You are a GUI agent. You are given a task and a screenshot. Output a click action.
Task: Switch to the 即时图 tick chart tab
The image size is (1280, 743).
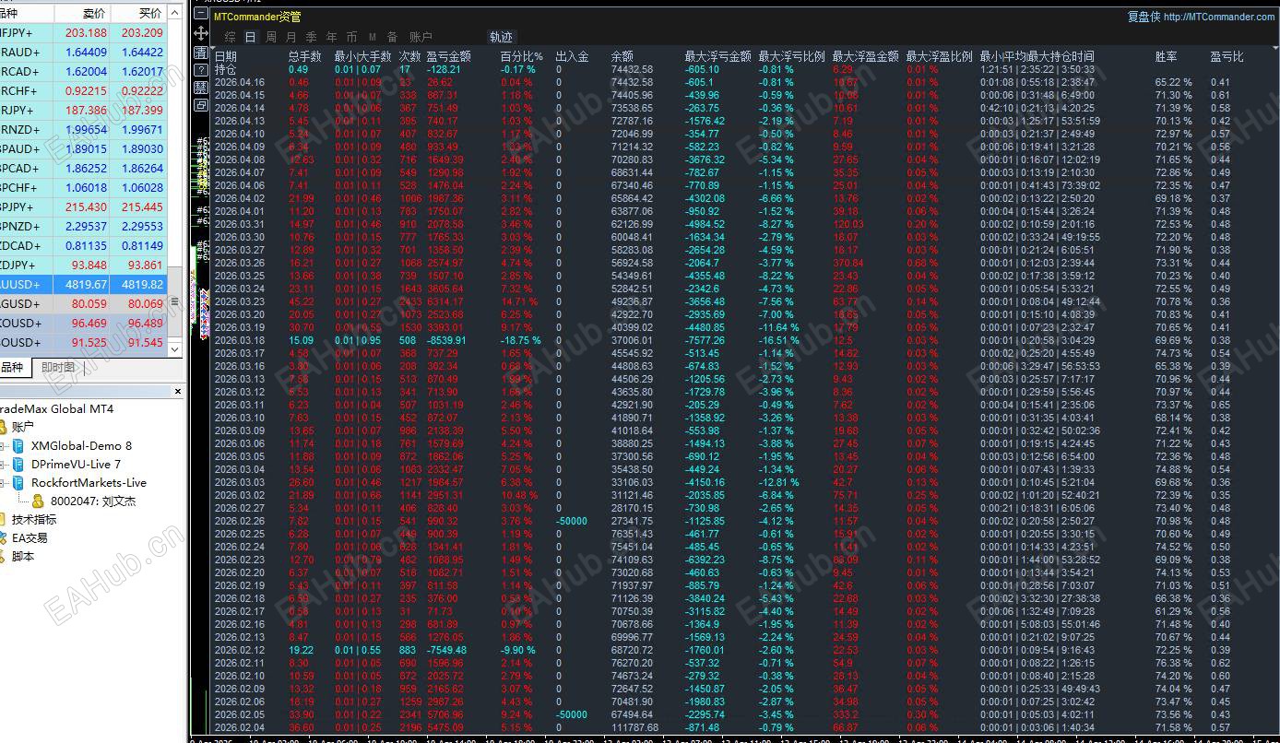pyautogui.click(x=58, y=368)
